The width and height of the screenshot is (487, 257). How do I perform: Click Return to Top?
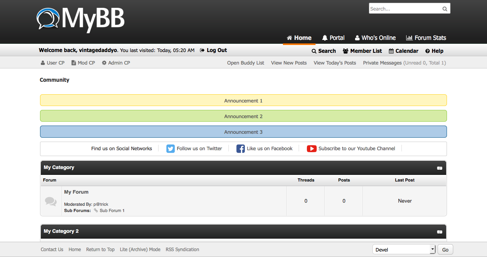[100, 250]
